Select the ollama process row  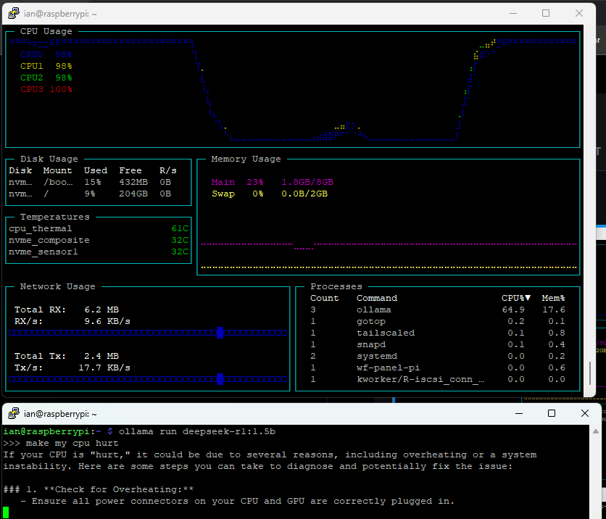[x=438, y=310]
